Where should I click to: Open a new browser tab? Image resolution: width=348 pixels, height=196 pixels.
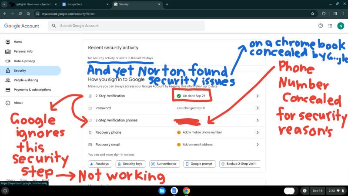click(x=167, y=4)
